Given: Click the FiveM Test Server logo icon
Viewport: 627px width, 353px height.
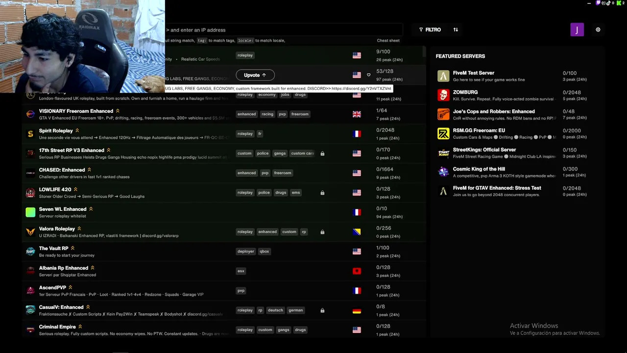Looking at the screenshot, I should [x=443, y=76].
